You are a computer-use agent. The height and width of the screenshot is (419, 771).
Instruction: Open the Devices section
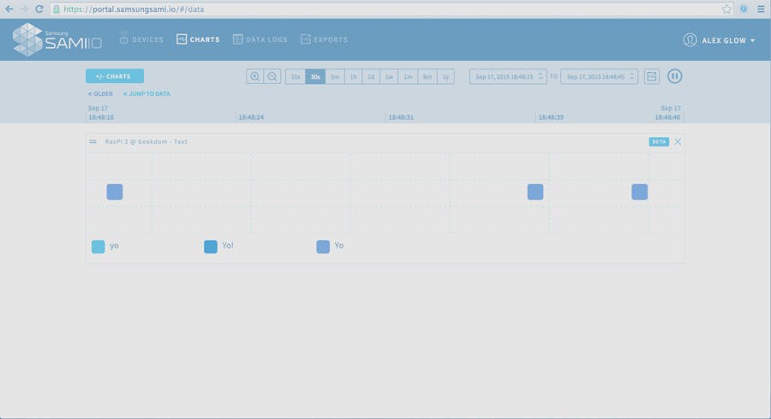tap(141, 39)
